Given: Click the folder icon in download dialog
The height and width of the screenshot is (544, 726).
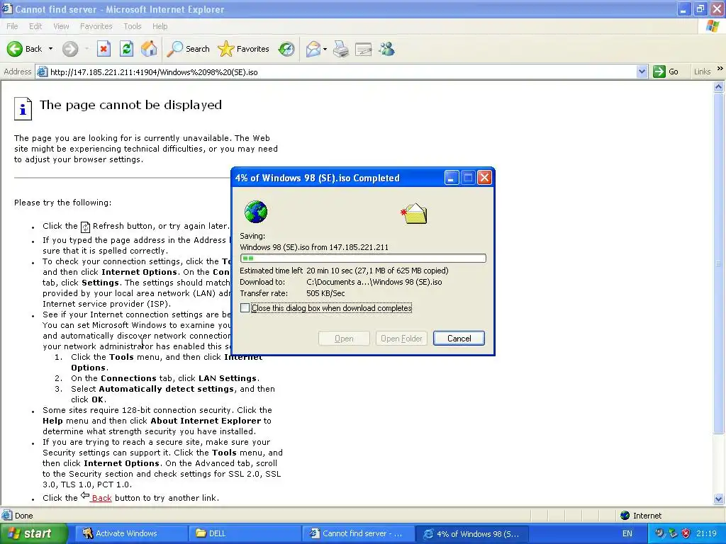Looking at the screenshot, I should coord(414,214).
